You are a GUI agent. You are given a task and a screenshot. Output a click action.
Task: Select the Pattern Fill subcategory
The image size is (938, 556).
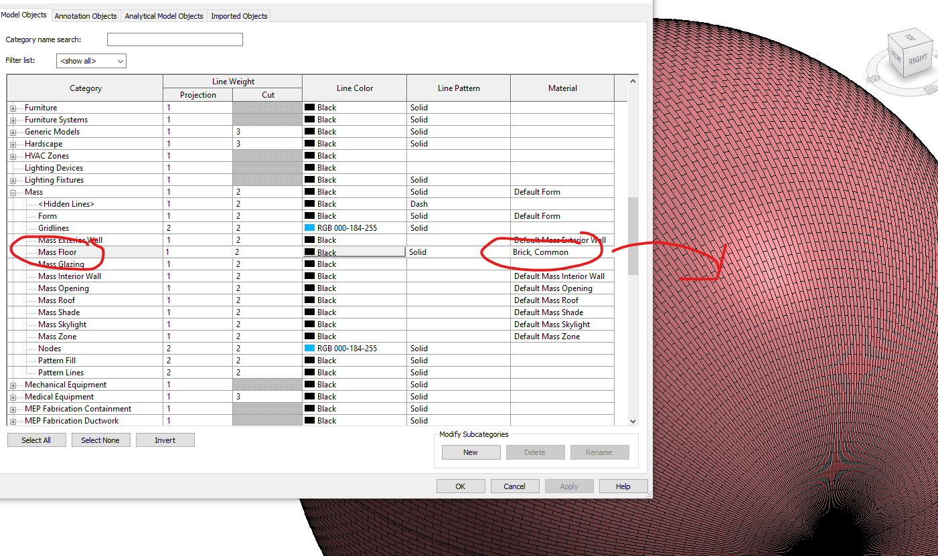click(x=57, y=361)
